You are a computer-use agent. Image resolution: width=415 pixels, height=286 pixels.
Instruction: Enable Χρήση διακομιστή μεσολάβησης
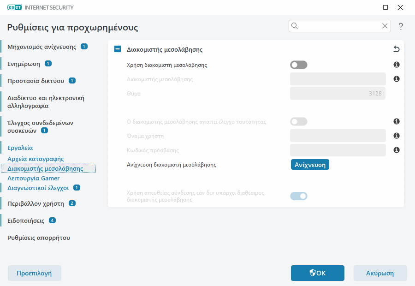298,65
